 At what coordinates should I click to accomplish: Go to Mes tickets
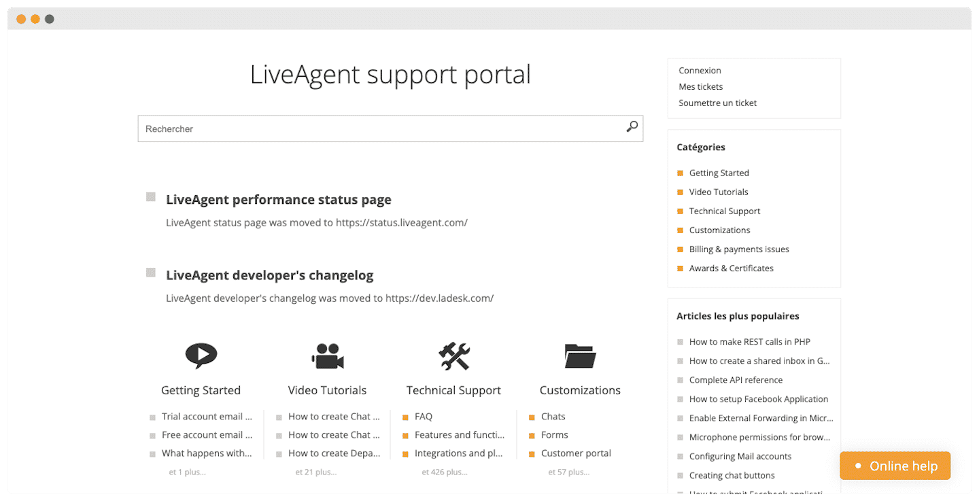700,87
